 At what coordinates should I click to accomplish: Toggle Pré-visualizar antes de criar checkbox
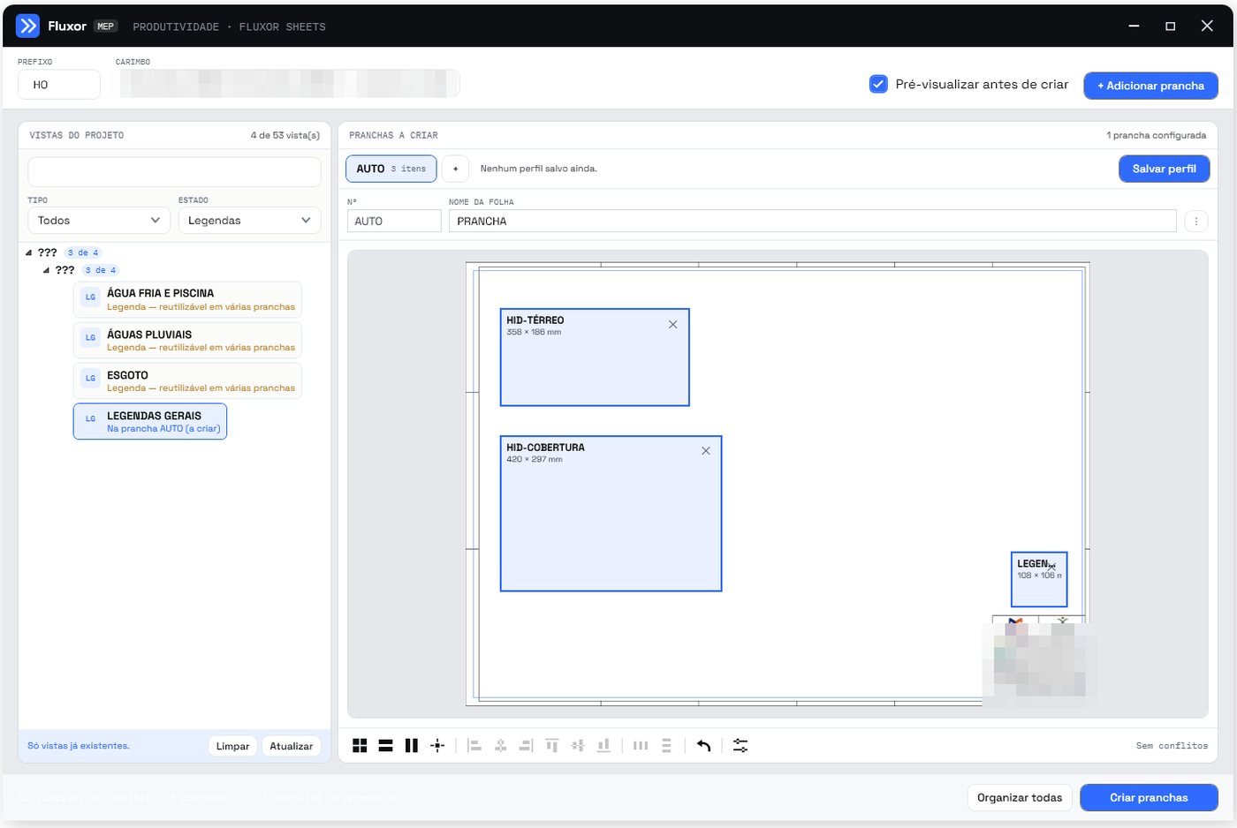pyautogui.click(x=878, y=84)
